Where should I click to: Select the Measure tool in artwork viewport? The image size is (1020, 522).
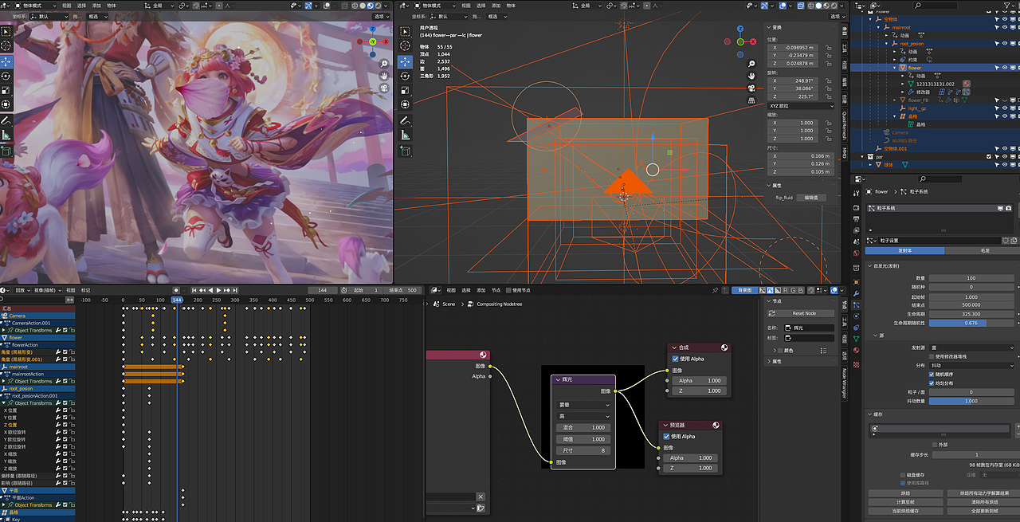[6, 135]
